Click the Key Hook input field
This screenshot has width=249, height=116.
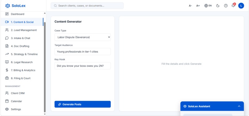pyautogui.click(x=82, y=66)
